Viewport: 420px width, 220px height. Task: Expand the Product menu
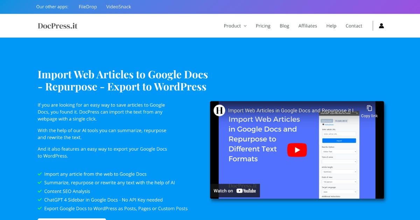[x=235, y=26]
